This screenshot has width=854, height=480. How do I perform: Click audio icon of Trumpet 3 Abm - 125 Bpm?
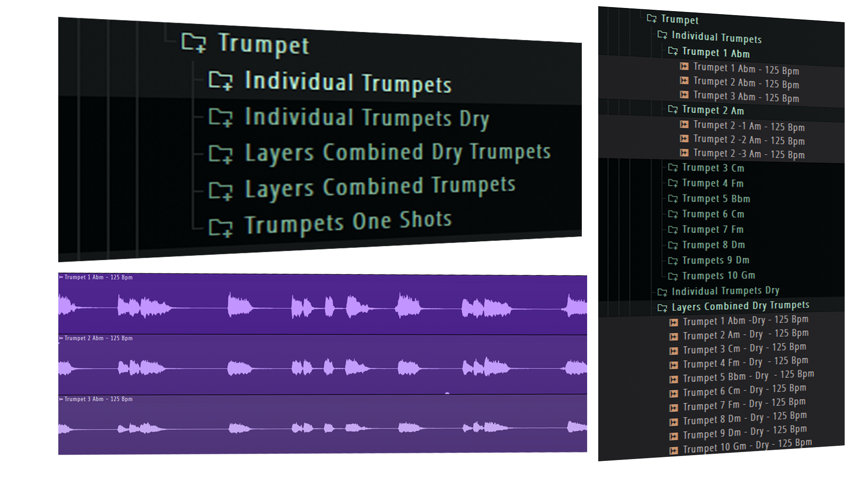[685, 95]
